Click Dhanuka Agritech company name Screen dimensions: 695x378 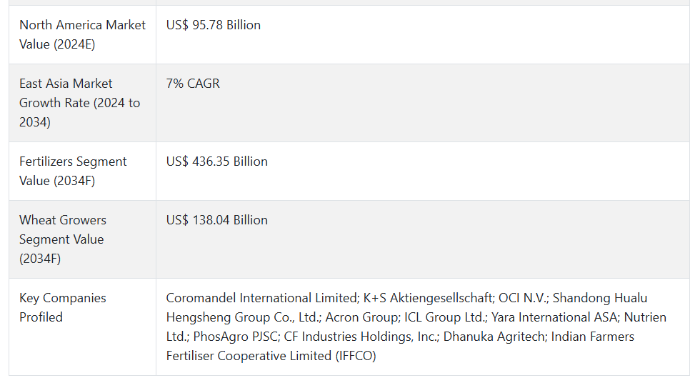(495, 337)
